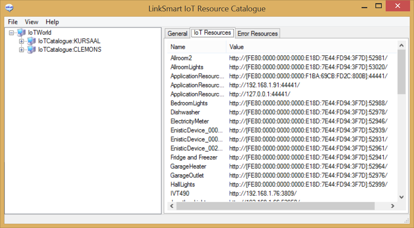The height and width of the screenshot is (228, 414).
Task: Select the GarageHeater resource
Action: coord(188,166)
